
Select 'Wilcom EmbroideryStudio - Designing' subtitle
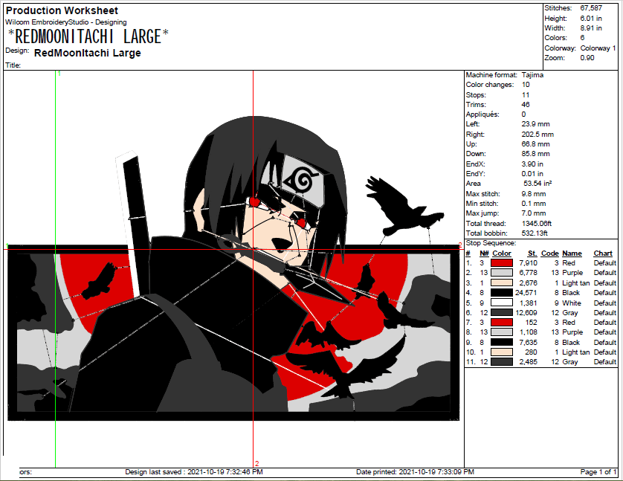pyautogui.click(x=66, y=22)
